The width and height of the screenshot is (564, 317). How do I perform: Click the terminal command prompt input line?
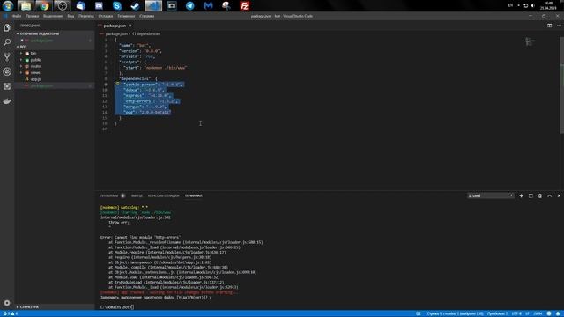coord(117,307)
